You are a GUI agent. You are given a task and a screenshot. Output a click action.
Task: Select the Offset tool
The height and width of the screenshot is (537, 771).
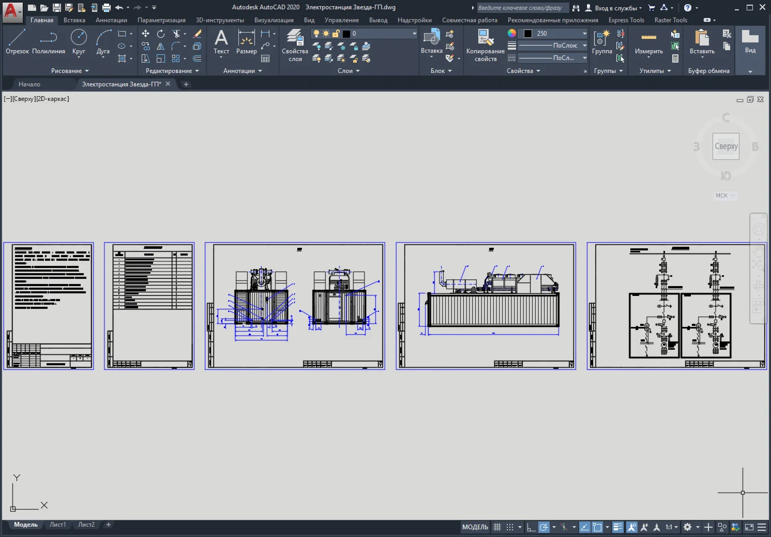pyautogui.click(x=197, y=58)
